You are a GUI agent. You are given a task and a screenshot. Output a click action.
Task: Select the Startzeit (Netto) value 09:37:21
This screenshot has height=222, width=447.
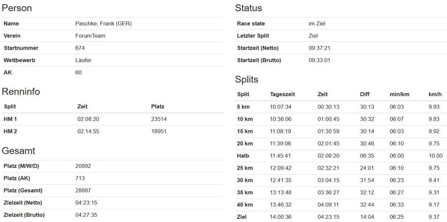point(319,48)
